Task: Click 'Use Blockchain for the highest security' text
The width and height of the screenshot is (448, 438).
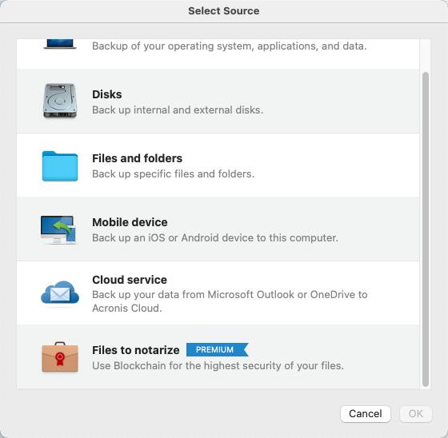Action: [218, 366]
